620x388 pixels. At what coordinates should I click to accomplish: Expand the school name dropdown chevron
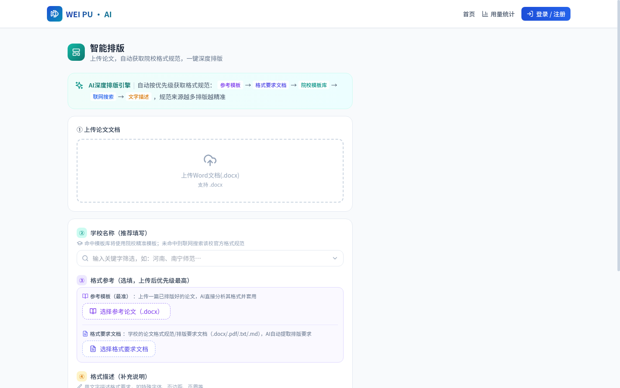(x=335, y=258)
